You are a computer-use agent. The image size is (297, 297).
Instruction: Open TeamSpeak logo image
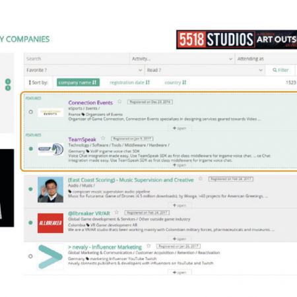click(50, 149)
